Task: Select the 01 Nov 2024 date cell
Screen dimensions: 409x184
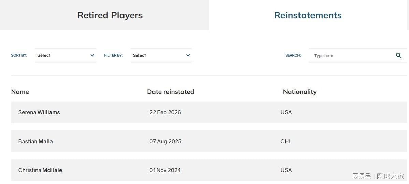Action: tap(165, 170)
